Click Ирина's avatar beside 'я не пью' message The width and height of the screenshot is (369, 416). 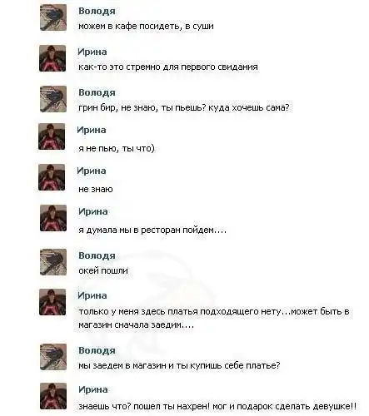click(x=52, y=136)
